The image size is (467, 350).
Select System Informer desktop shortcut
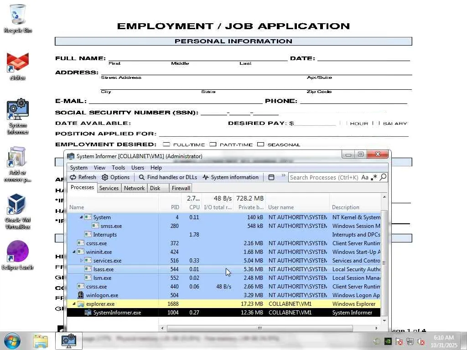(x=18, y=117)
